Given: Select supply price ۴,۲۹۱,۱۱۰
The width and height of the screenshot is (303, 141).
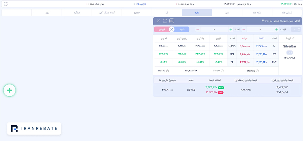Looking at the screenshot, I should tap(245, 62).
